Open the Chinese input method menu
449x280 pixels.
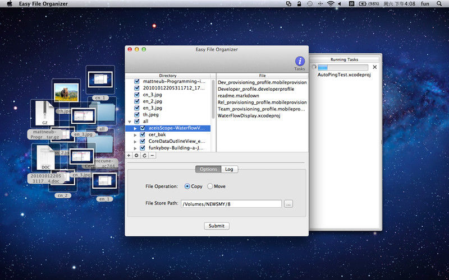point(352,4)
